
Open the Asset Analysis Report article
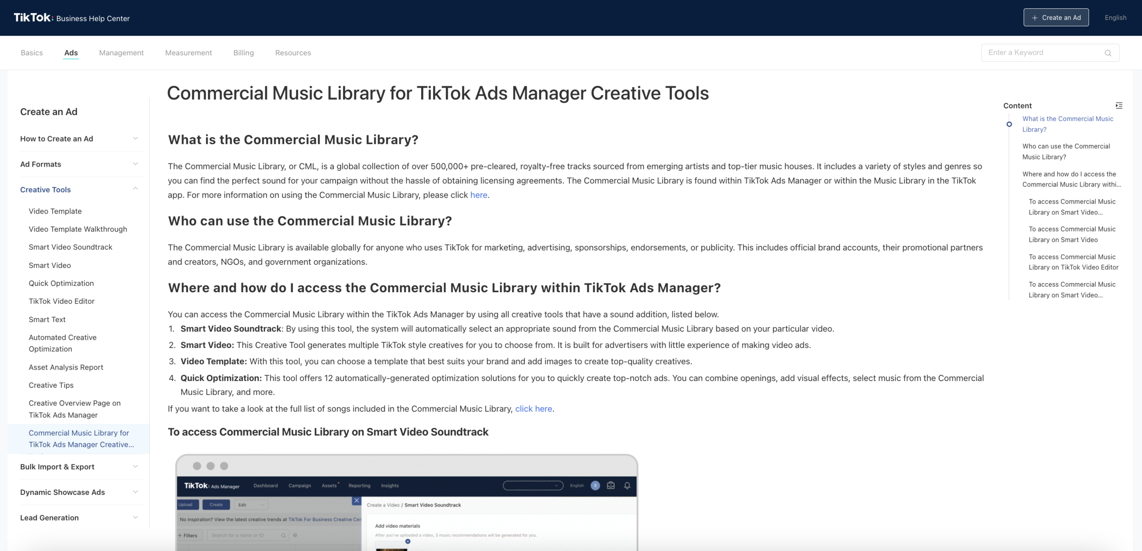66,367
